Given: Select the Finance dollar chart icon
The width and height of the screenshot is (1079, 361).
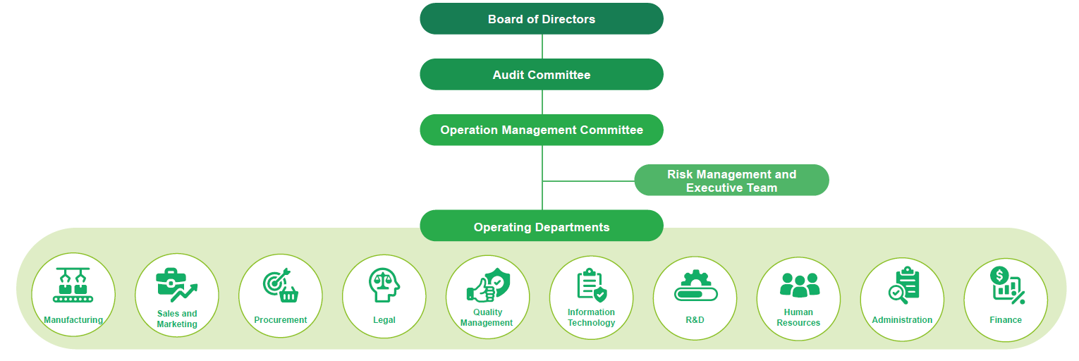Looking at the screenshot, I should 1006,286.
